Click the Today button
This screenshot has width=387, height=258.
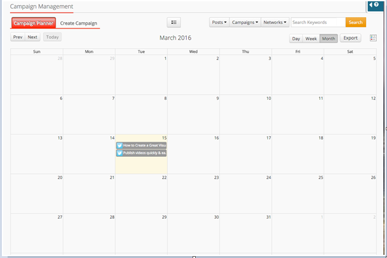pos(53,37)
